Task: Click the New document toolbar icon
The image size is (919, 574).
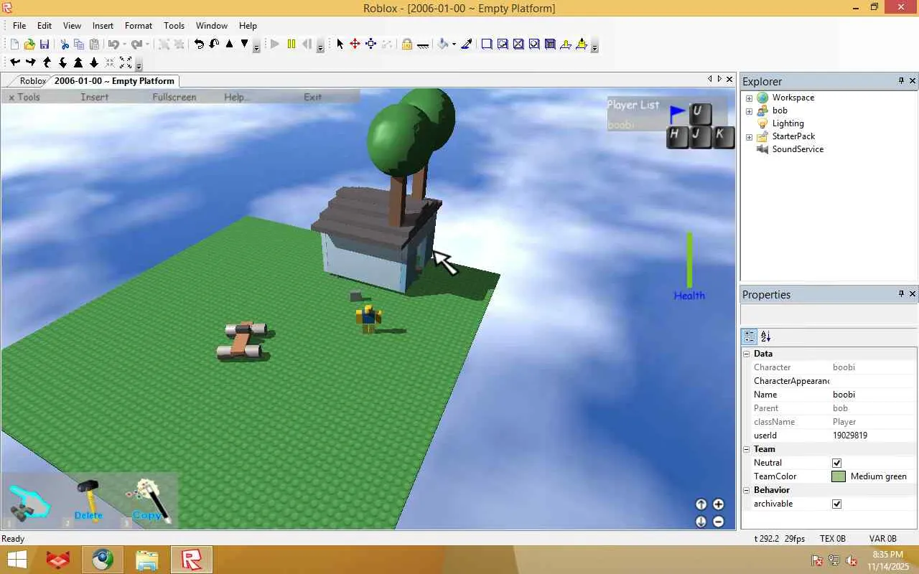Action: click(x=14, y=44)
